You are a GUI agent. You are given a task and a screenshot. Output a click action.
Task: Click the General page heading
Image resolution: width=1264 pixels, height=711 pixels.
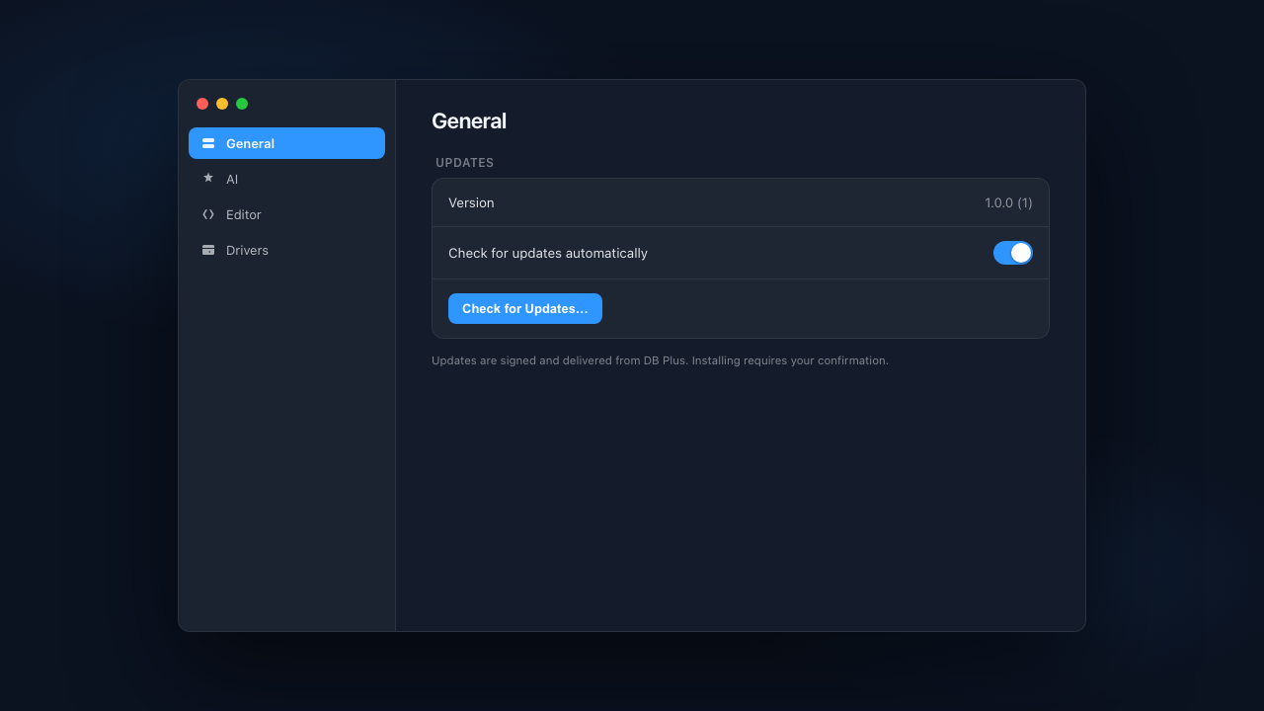click(469, 120)
